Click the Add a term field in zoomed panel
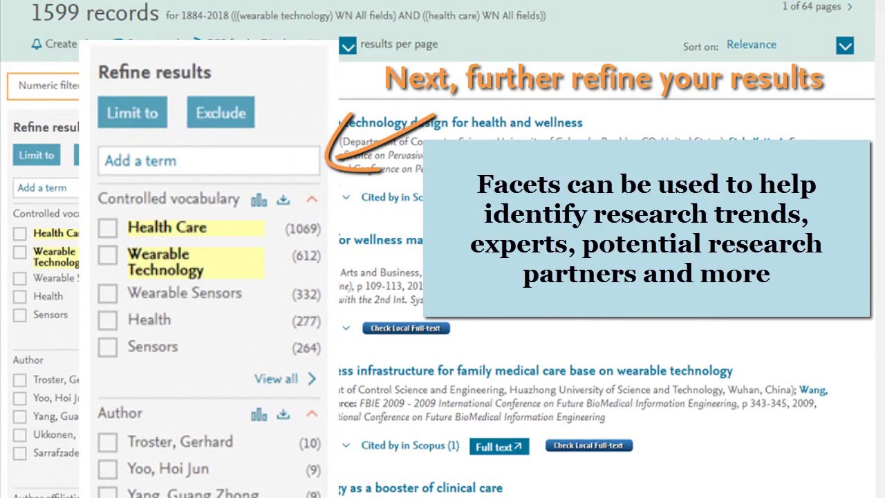The image size is (885, 498). (x=209, y=160)
